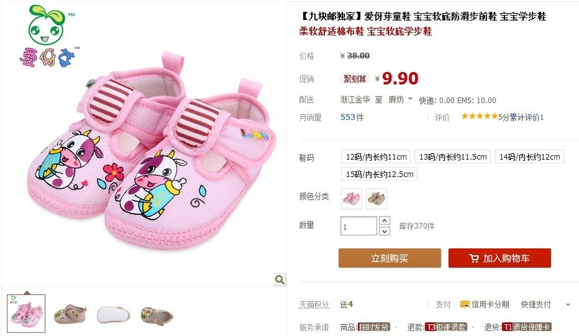Image resolution: width=579 pixels, height=336 pixels.
Task: Choose size 15码/内长约12.5cm
Action: point(379,174)
